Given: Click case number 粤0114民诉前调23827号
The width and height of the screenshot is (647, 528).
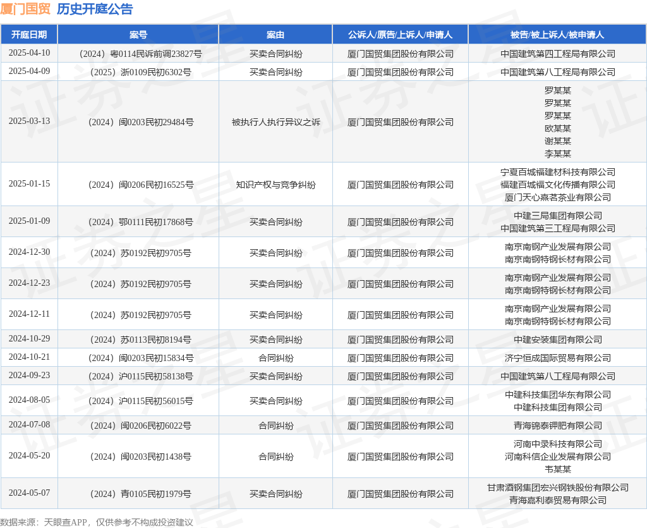Looking at the screenshot, I should click(140, 54).
